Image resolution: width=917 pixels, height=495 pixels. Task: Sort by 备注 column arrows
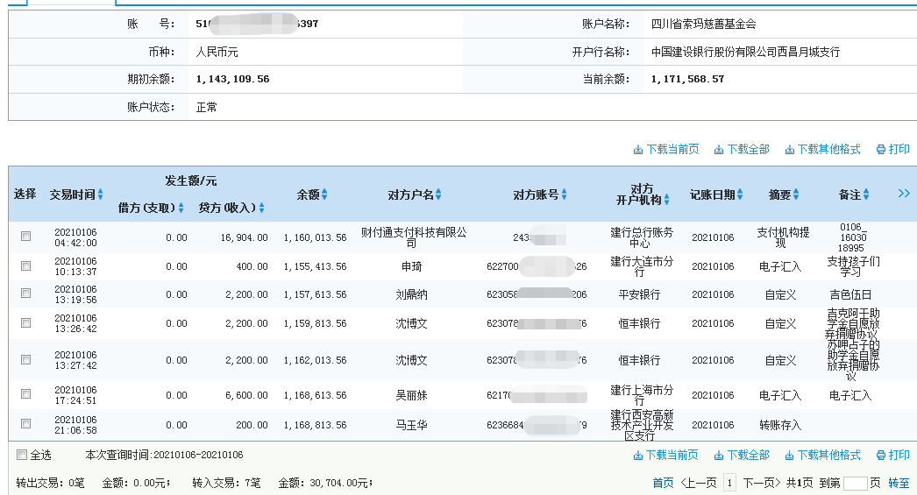tap(866, 194)
